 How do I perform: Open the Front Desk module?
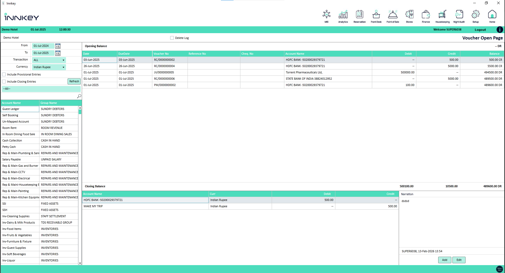(x=376, y=16)
